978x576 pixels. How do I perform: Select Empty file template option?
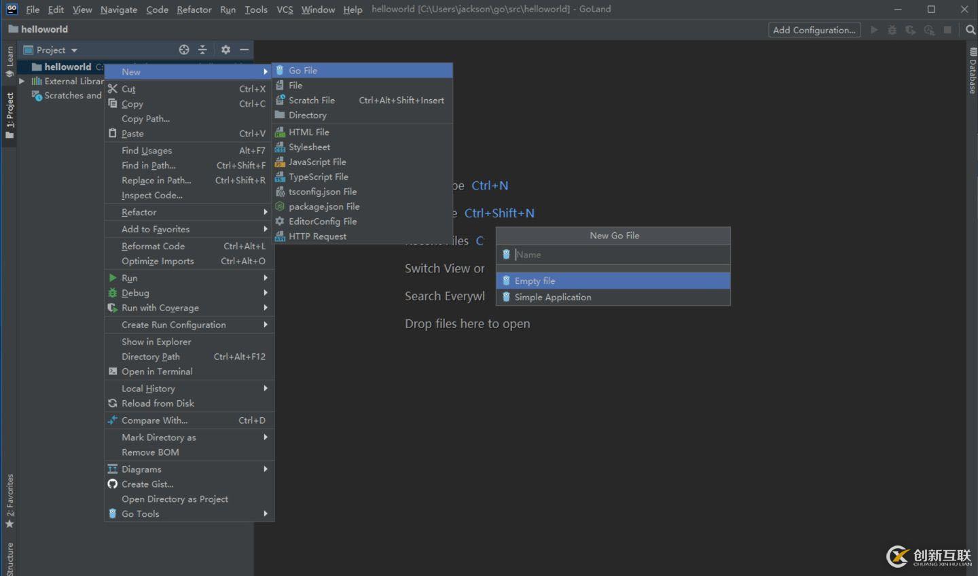point(613,281)
